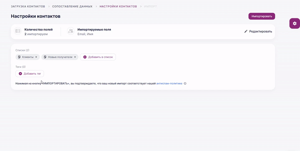This screenshot has height=151, width=300.
Task: Remove the Клиенты list chip
Action: tap(36, 57)
